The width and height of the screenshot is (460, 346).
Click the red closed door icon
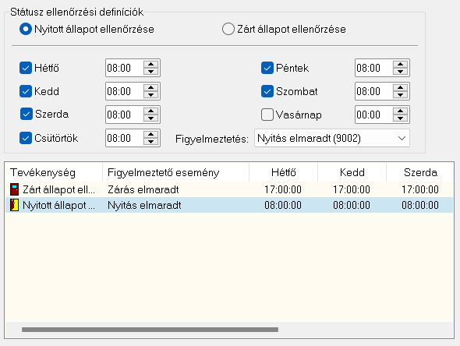click(x=14, y=189)
